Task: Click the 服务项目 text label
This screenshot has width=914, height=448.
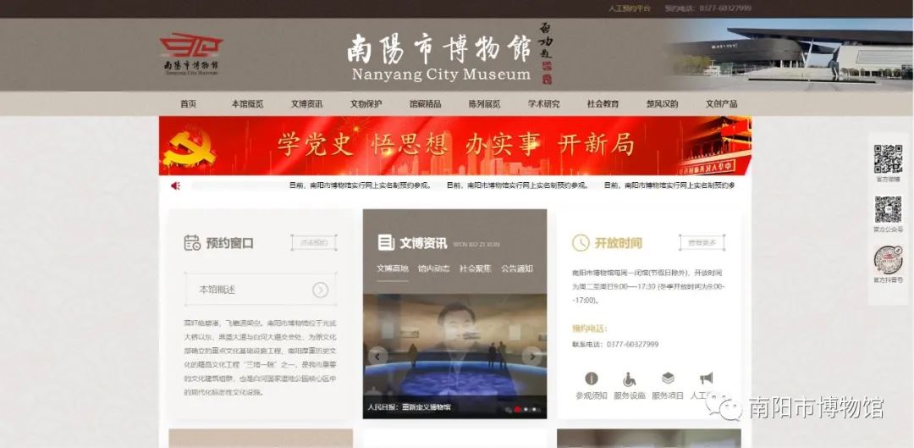Action: 668,395
